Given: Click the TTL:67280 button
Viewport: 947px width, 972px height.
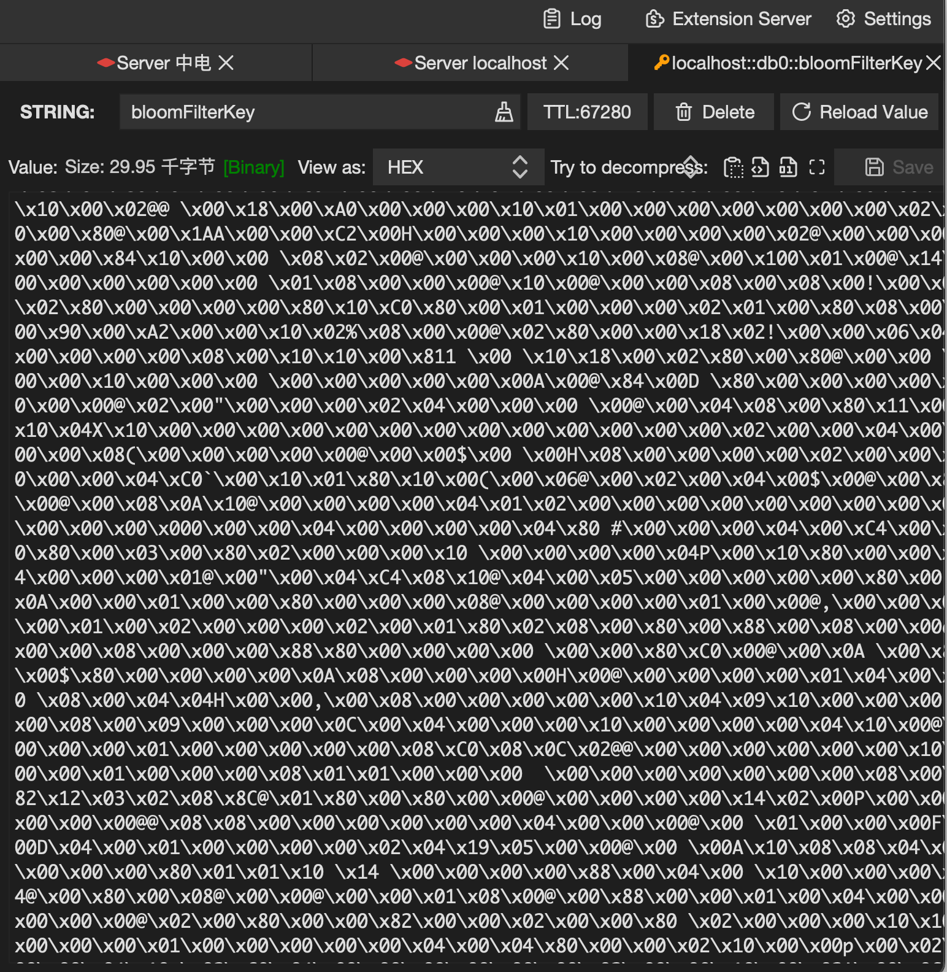Looking at the screenshot, I should [x=587, y=112].
